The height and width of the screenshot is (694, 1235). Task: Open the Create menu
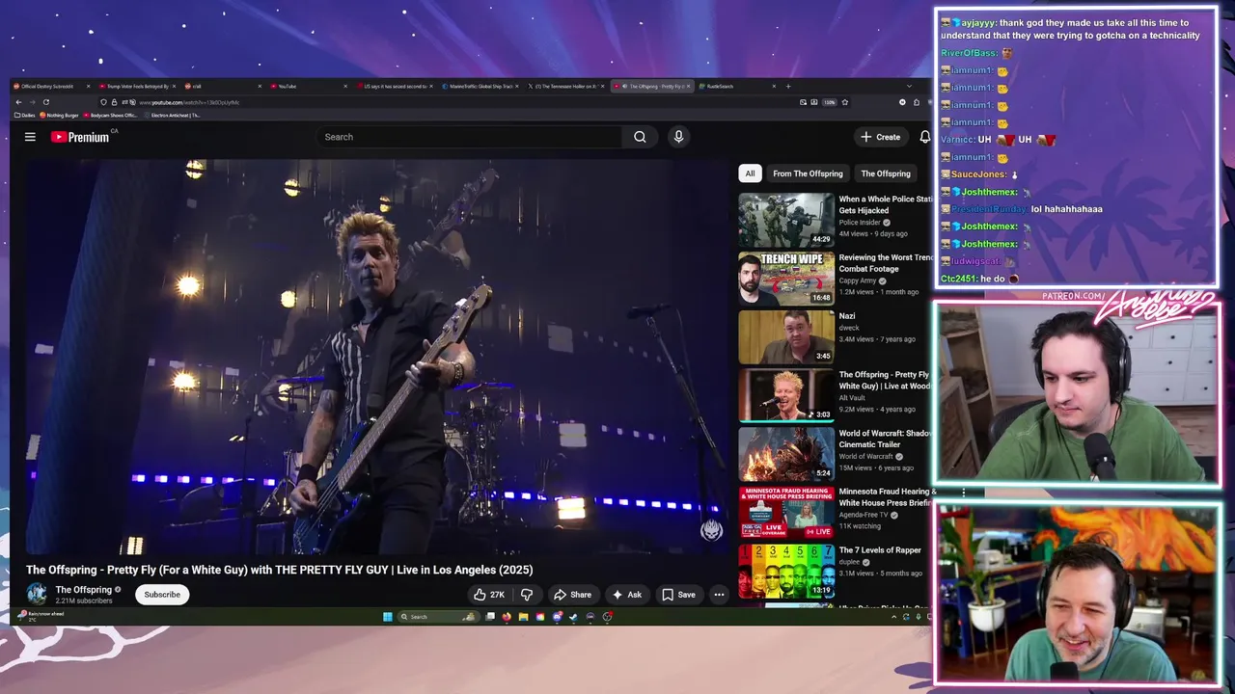881,137
